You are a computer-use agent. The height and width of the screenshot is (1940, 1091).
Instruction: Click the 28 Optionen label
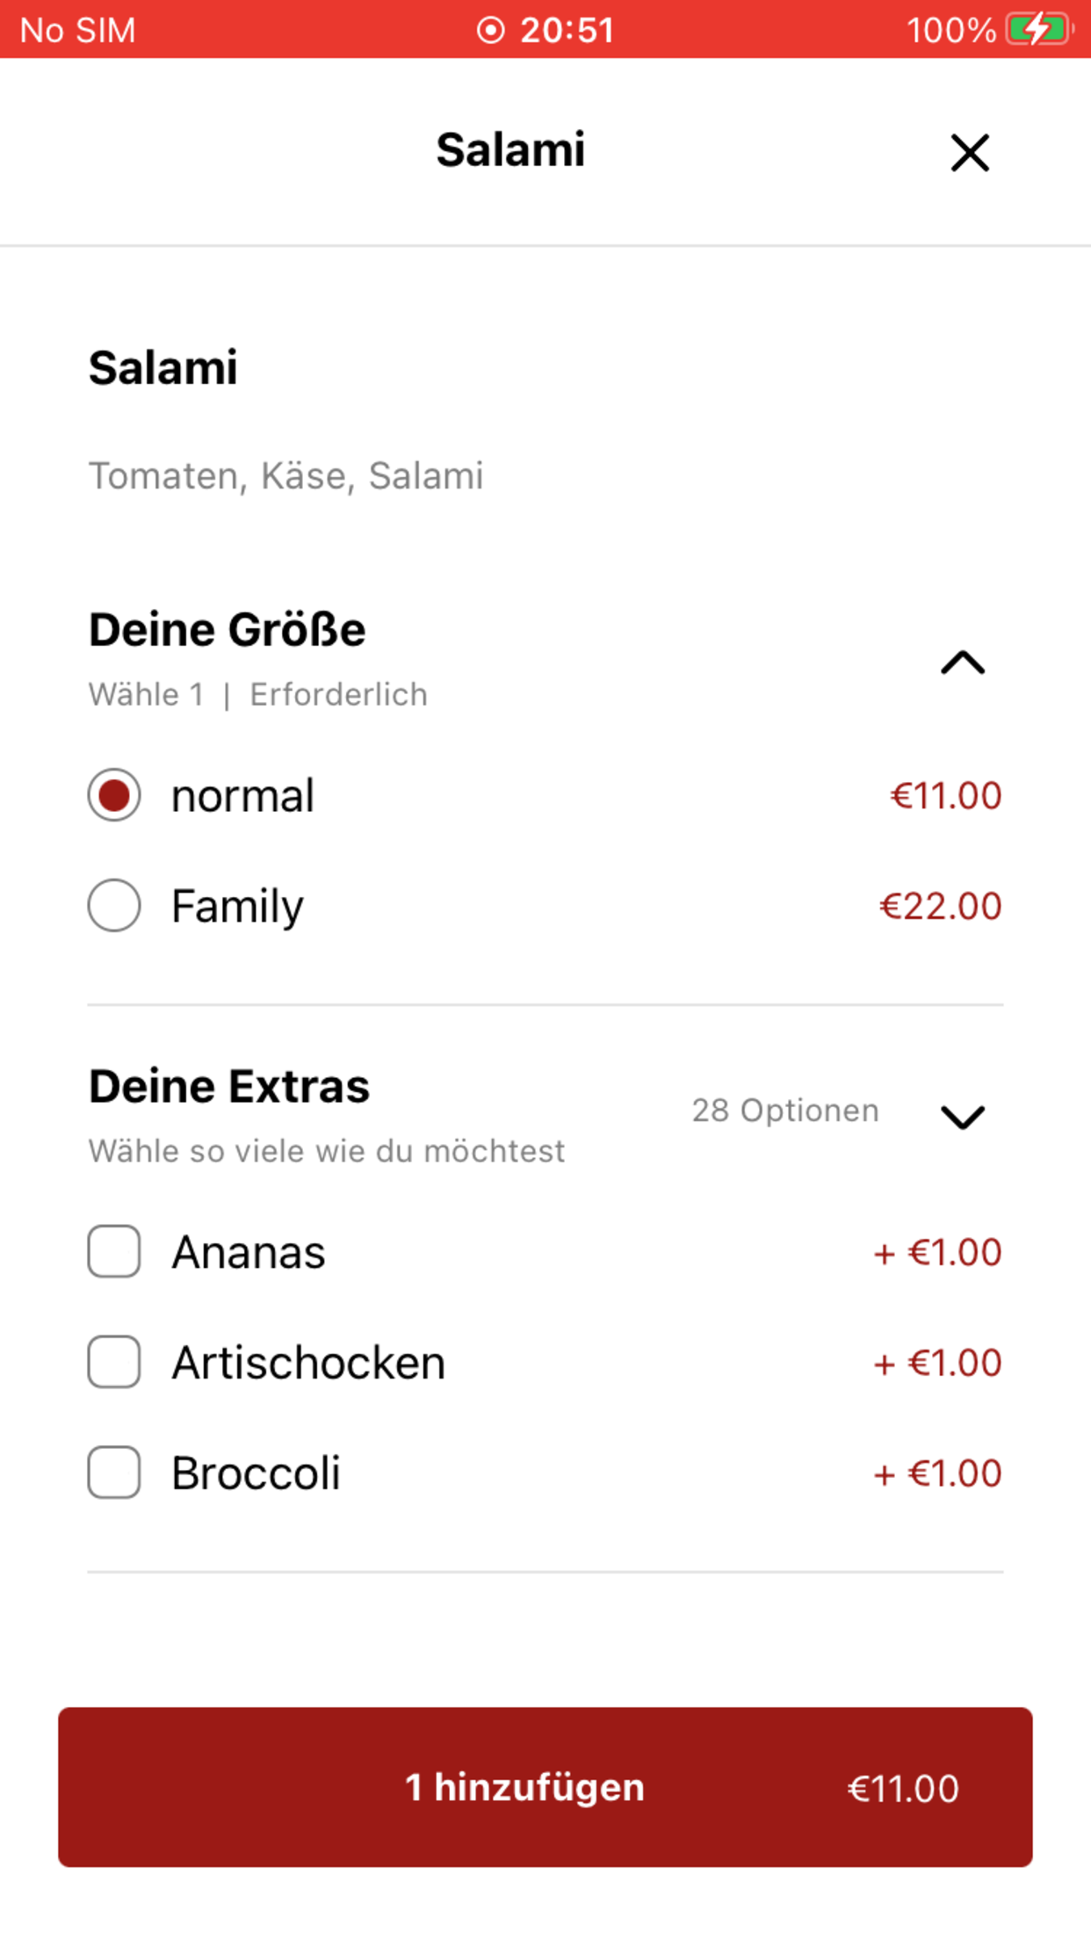[x=784, y=1111]
